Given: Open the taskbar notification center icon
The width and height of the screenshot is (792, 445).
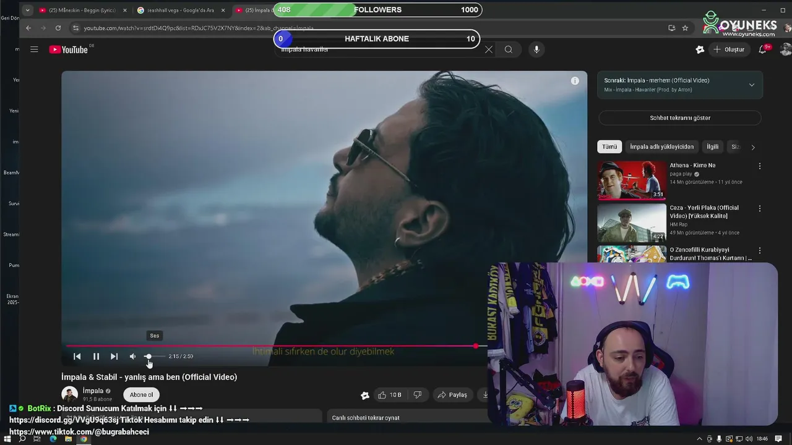Looking at the screenshot, I should point(779,439).
